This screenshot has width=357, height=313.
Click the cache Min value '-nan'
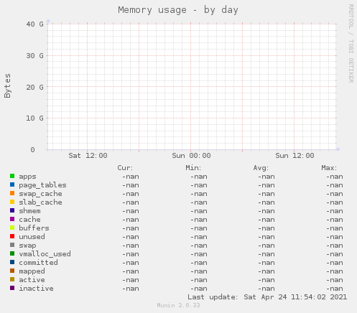(x=199, y=220)
